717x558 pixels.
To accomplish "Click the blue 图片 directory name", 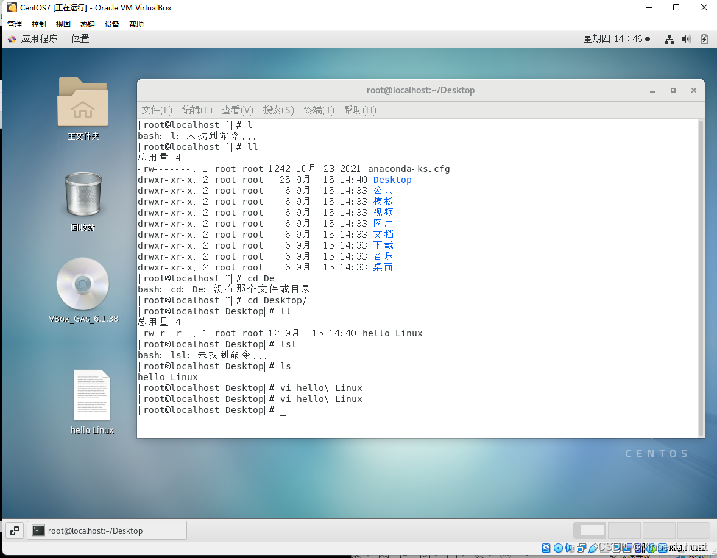I will coord(383,223).
